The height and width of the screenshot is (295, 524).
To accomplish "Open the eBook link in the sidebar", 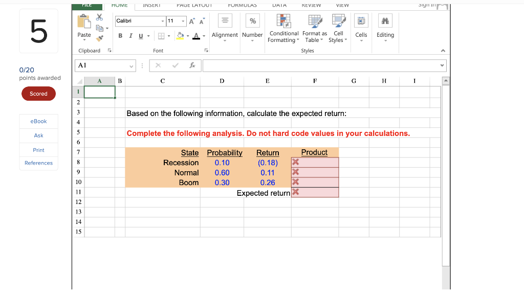I will point(38,121).
